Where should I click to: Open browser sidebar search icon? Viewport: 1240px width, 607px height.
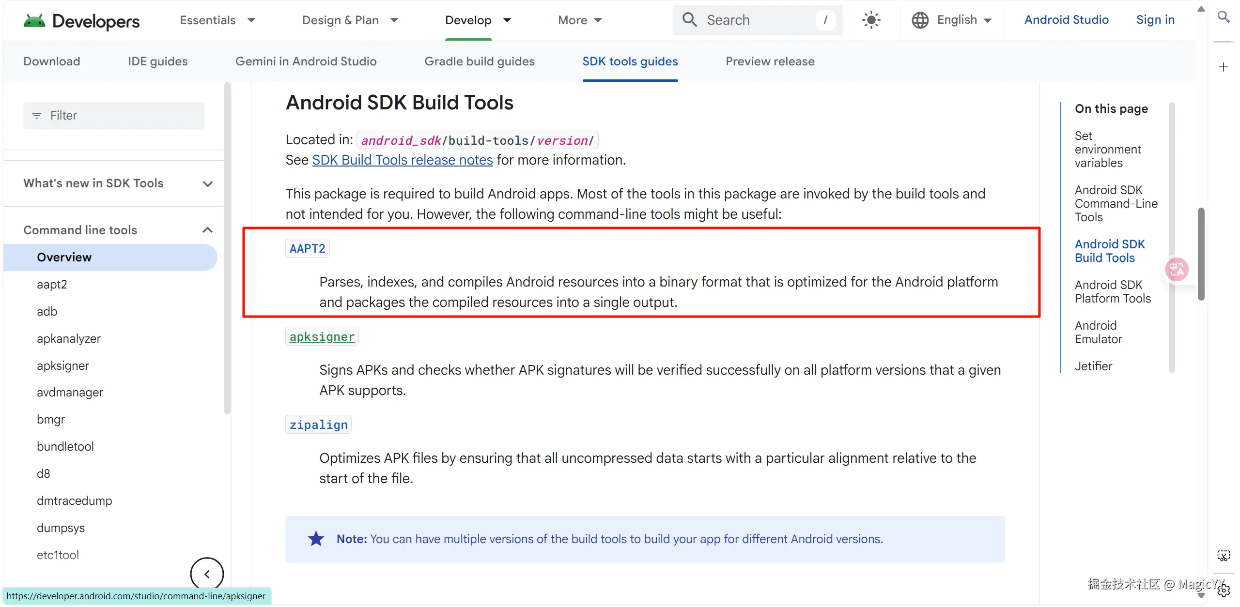pos(1224,17)
